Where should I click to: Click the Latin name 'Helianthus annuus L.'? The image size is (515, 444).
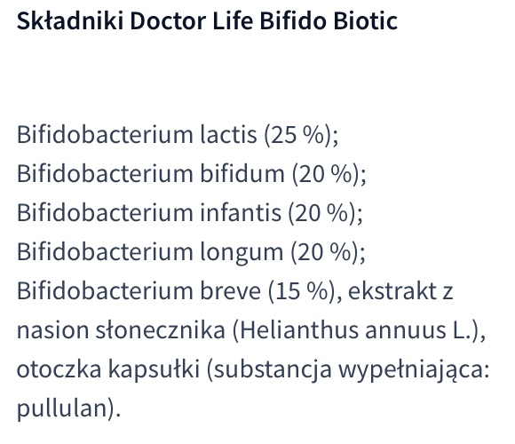(x=356, y=330)
